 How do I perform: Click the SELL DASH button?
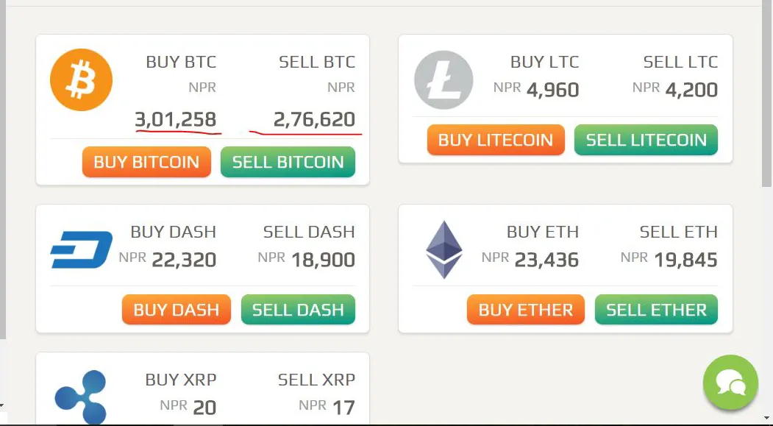tap(299, 310)
